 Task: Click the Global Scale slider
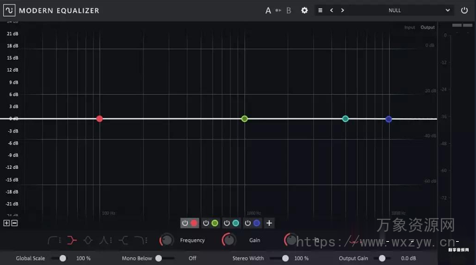(58, 258)
